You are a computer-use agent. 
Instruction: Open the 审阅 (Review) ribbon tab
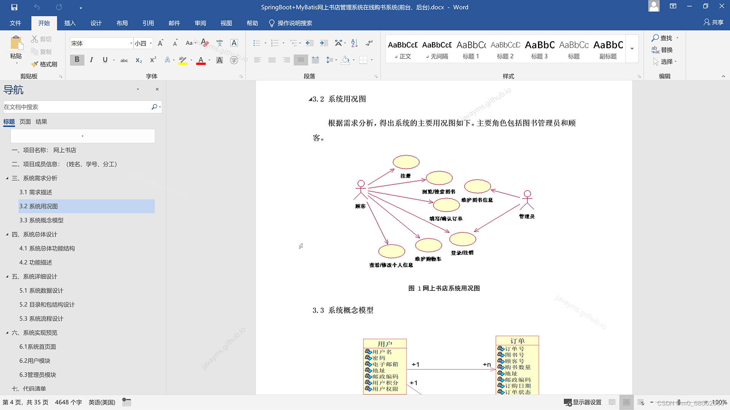click(200, 23)
